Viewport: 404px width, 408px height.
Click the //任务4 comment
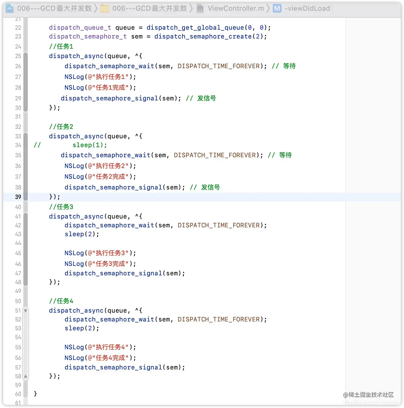[x=61, y=301]
